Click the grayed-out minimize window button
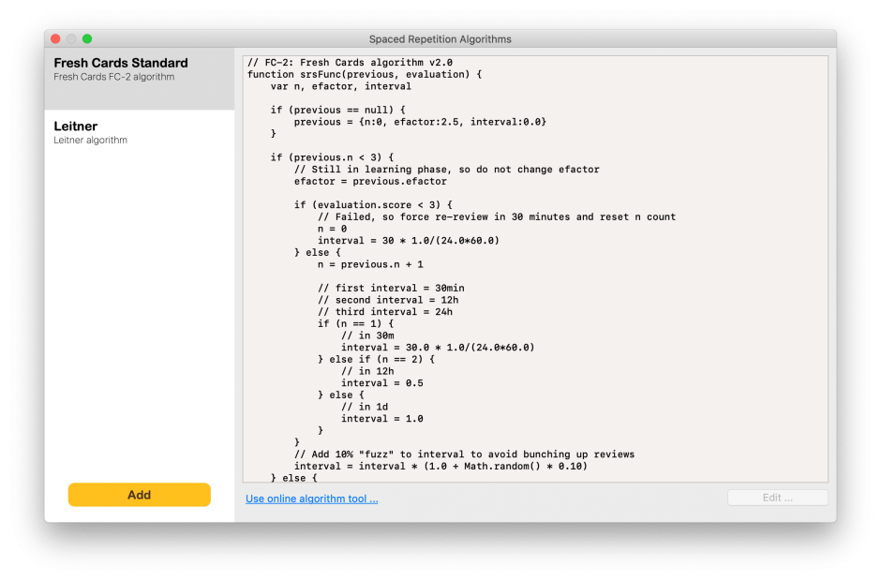The image size is (881, 581). pos(71,38)
